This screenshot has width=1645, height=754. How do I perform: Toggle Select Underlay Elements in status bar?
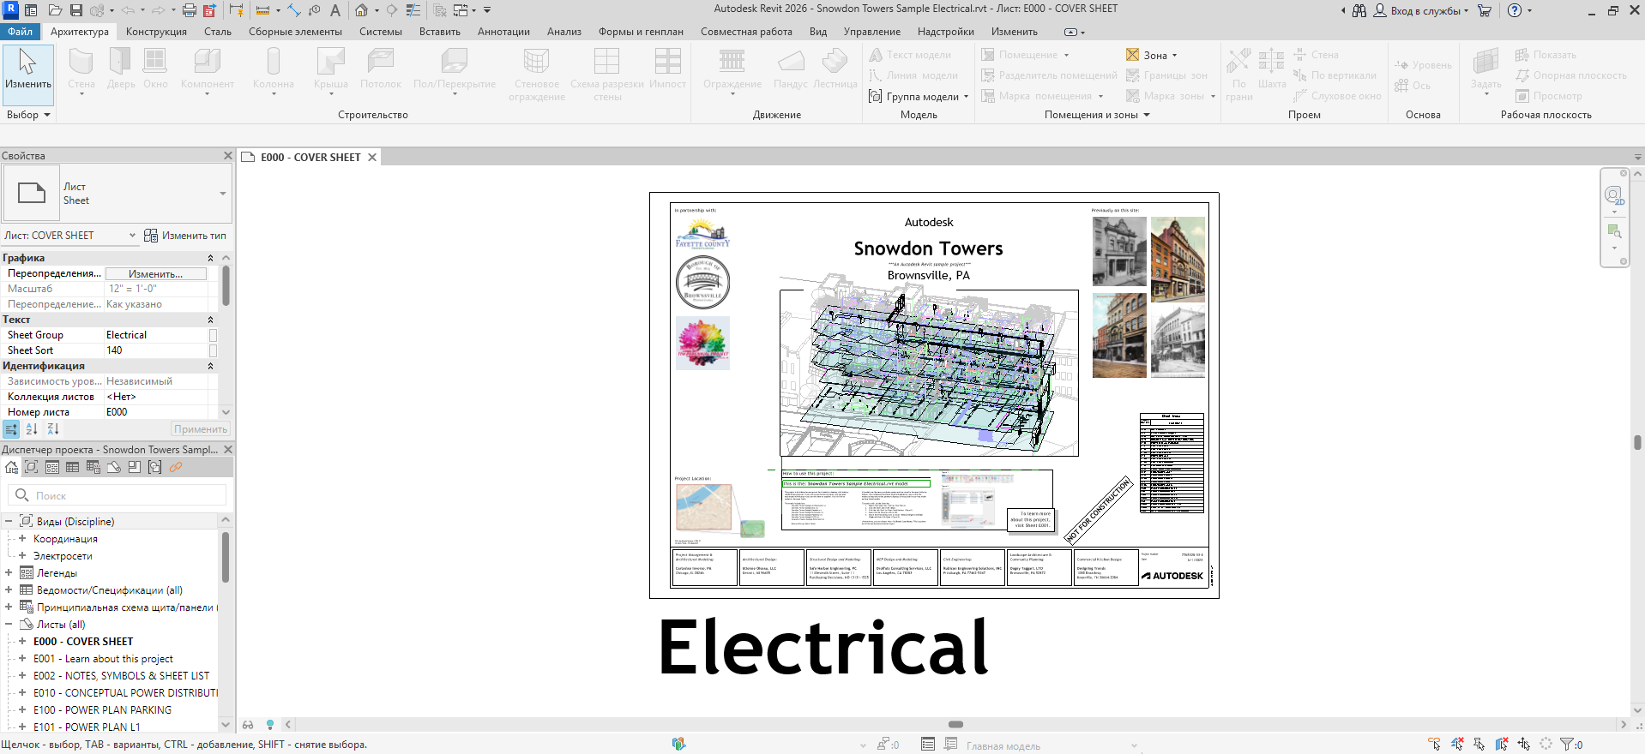1456,745
